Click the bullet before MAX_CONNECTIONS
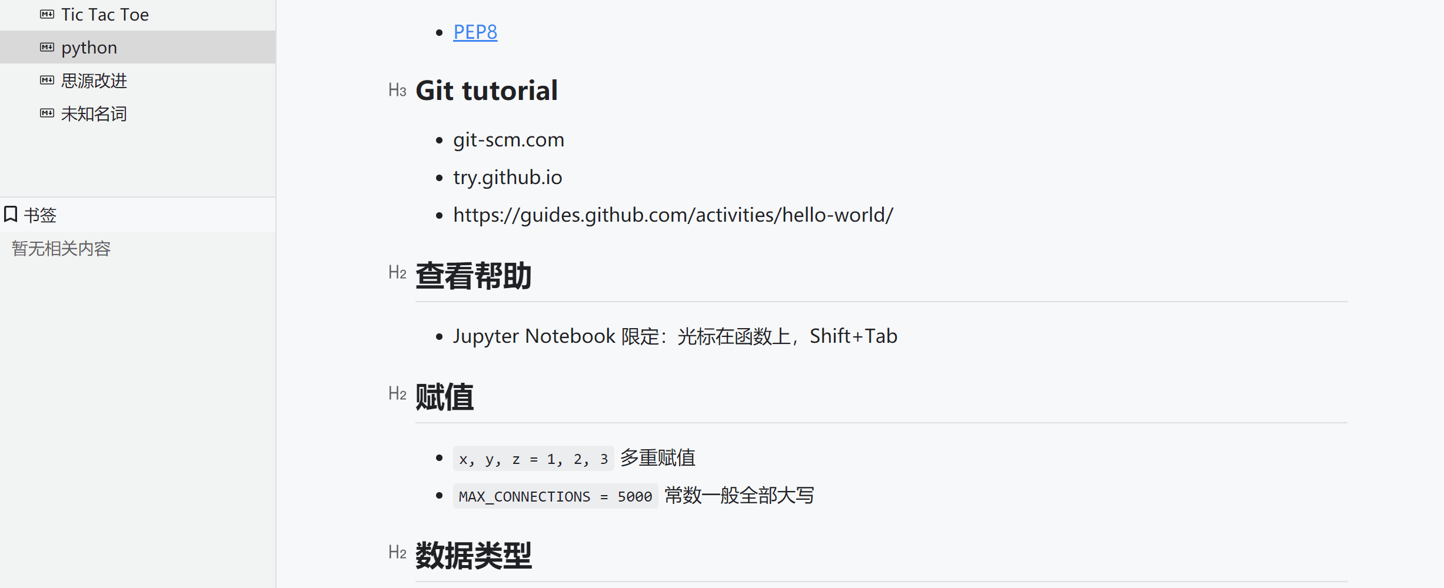The width and height of the screenshot is (1444, 588). [439, 496]
